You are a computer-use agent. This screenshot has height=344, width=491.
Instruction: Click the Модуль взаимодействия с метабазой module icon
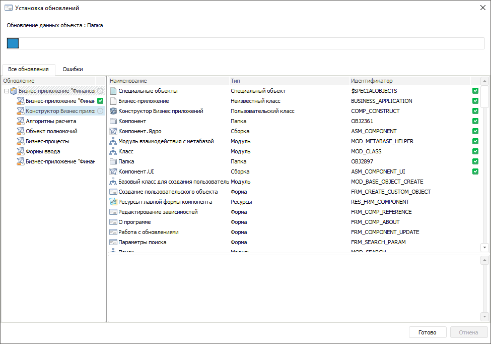[x=113, y=141]
